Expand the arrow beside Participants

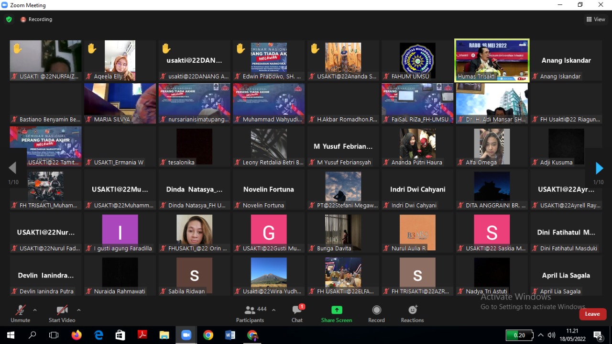273,310
